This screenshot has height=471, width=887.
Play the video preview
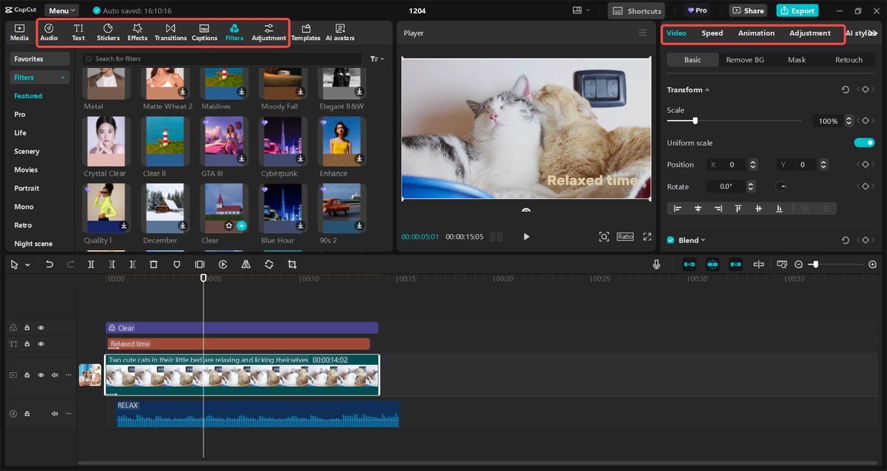pyautogui.click(x=526, y=236)
